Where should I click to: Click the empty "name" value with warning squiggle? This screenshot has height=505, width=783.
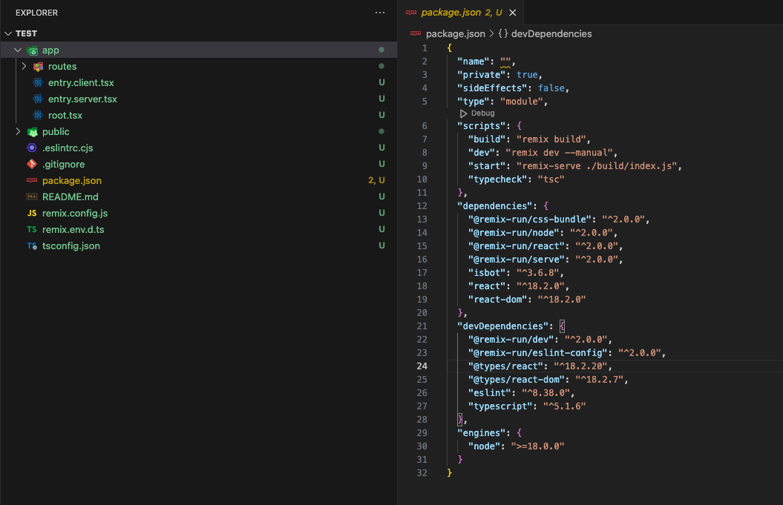coord(505,62)
